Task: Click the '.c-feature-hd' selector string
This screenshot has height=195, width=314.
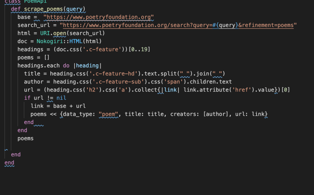Action: [x=113, y=74]
